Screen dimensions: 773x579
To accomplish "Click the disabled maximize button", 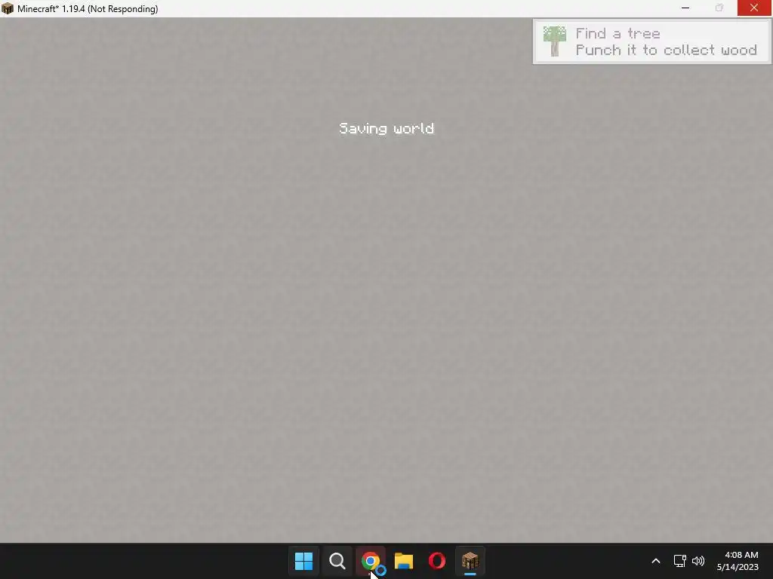I will pyautogui.click(x=719, y=8).
